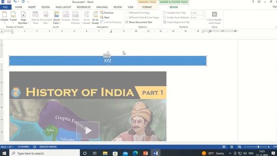Viewport: 277px width, 156px height.
Task: Open the Page Number dropdown
Action: click(23, 18)
